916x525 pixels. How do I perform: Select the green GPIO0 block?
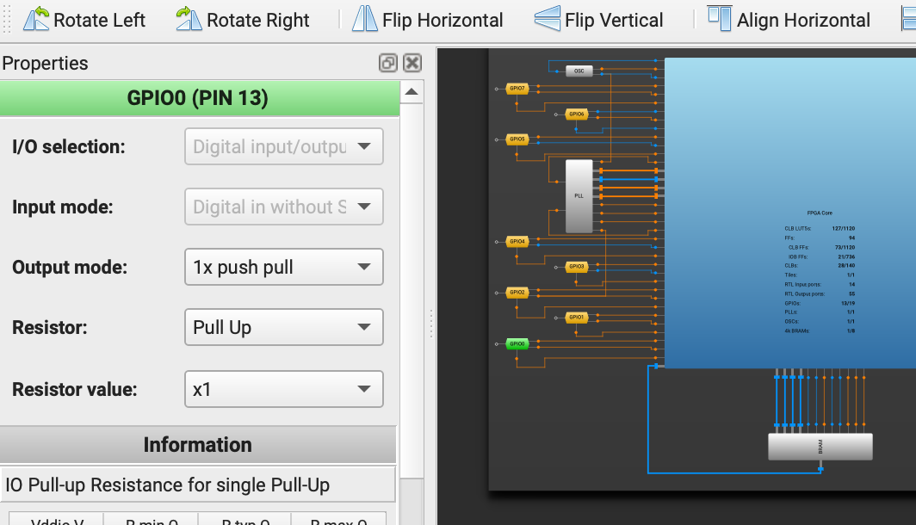tap(517, 343)
